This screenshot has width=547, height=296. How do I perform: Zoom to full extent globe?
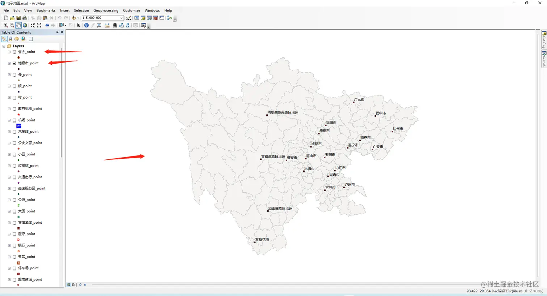(x=25, y=25)
